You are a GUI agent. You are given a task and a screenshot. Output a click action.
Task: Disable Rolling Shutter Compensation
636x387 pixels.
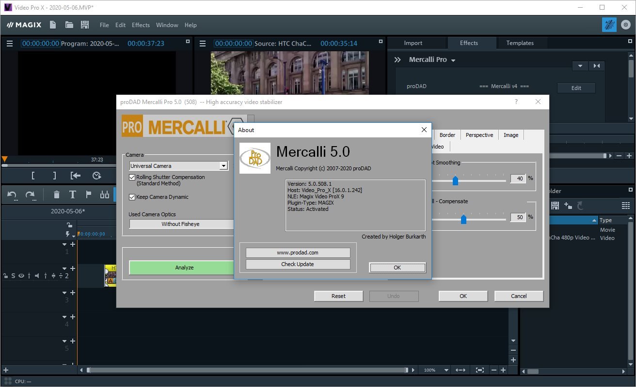click(132, 177)
